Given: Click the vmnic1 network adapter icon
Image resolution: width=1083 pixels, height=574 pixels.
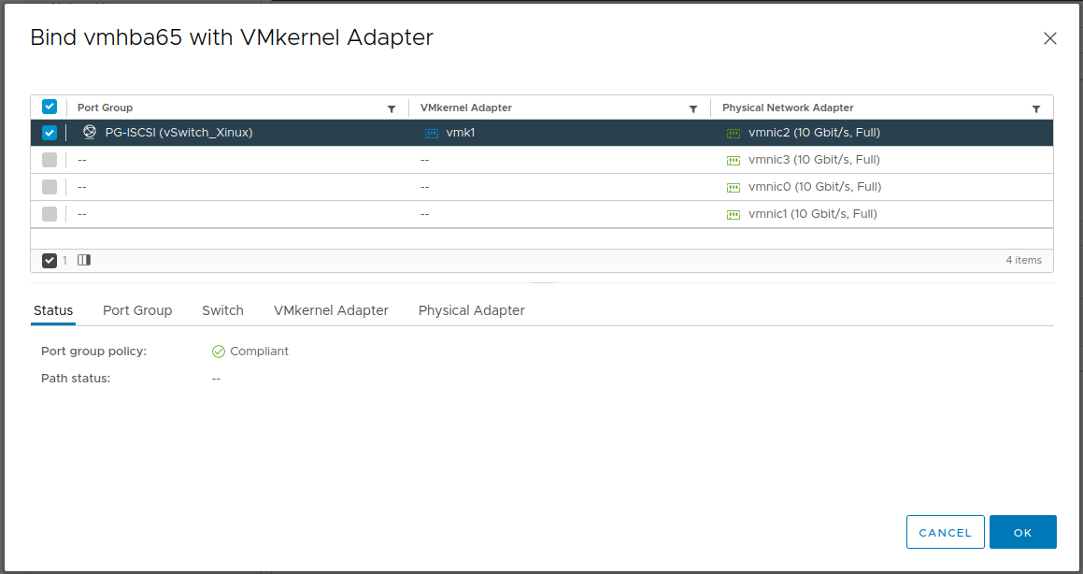Looking at the screenshot, I should pyautogui.click(x=734, y=215).
